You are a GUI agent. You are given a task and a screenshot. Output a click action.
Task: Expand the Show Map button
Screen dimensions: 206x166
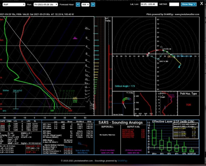coord(189,4)
